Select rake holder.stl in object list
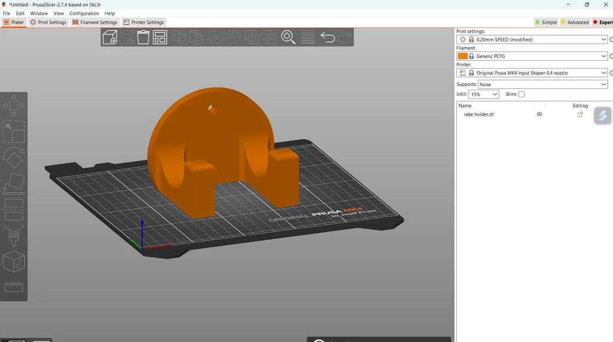This screenshot has width=613, height=342. coord(479,114)
